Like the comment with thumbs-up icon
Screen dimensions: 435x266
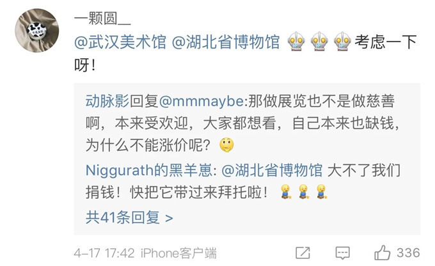point(383,253)
